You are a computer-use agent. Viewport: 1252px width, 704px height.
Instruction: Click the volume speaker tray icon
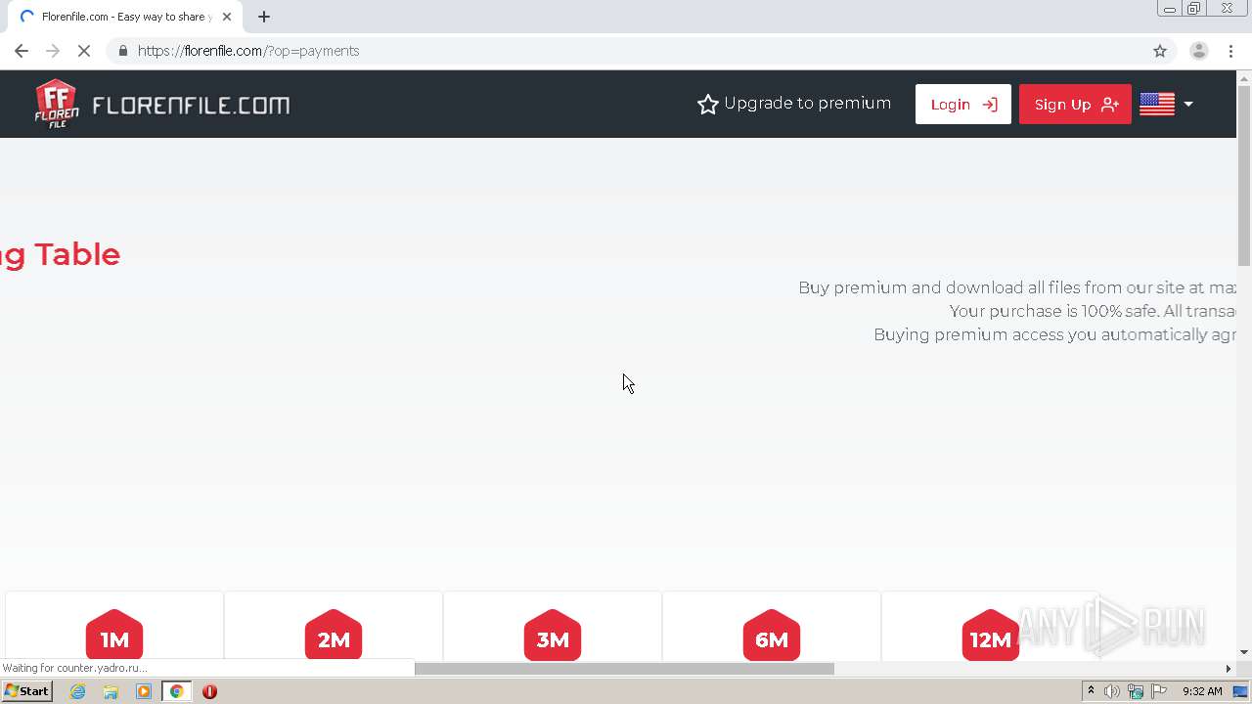(x=1112, y=691)
